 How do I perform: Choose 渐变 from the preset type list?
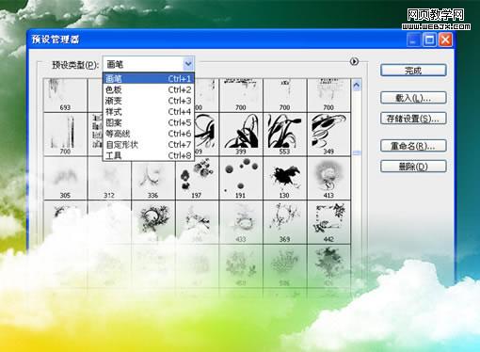pyautogui.click(x=149, y=101)
